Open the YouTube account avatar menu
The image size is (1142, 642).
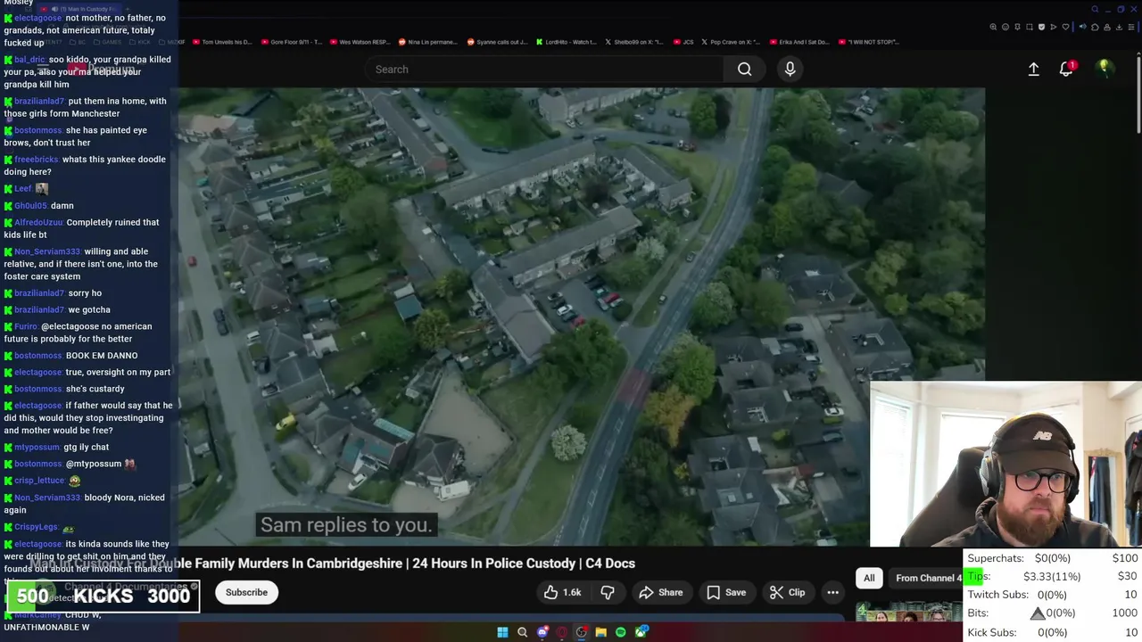click(1105, 69)
